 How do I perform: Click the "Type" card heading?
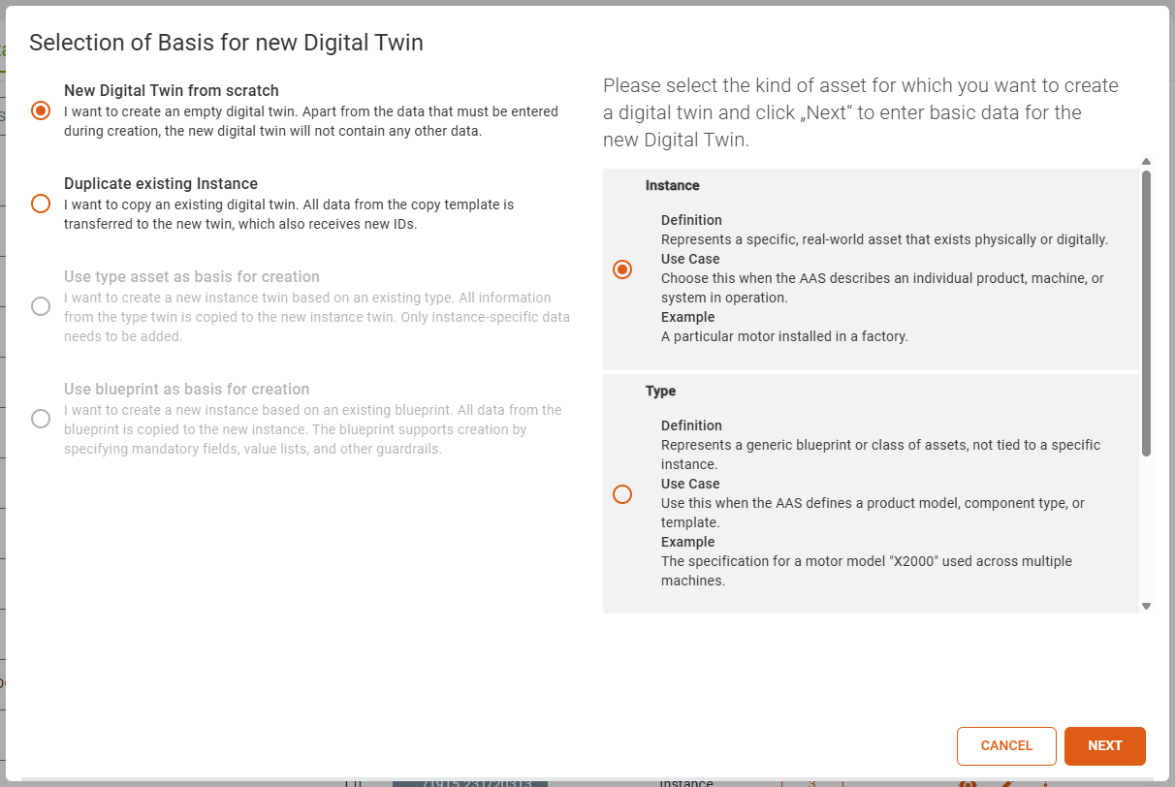click(660, 391)
